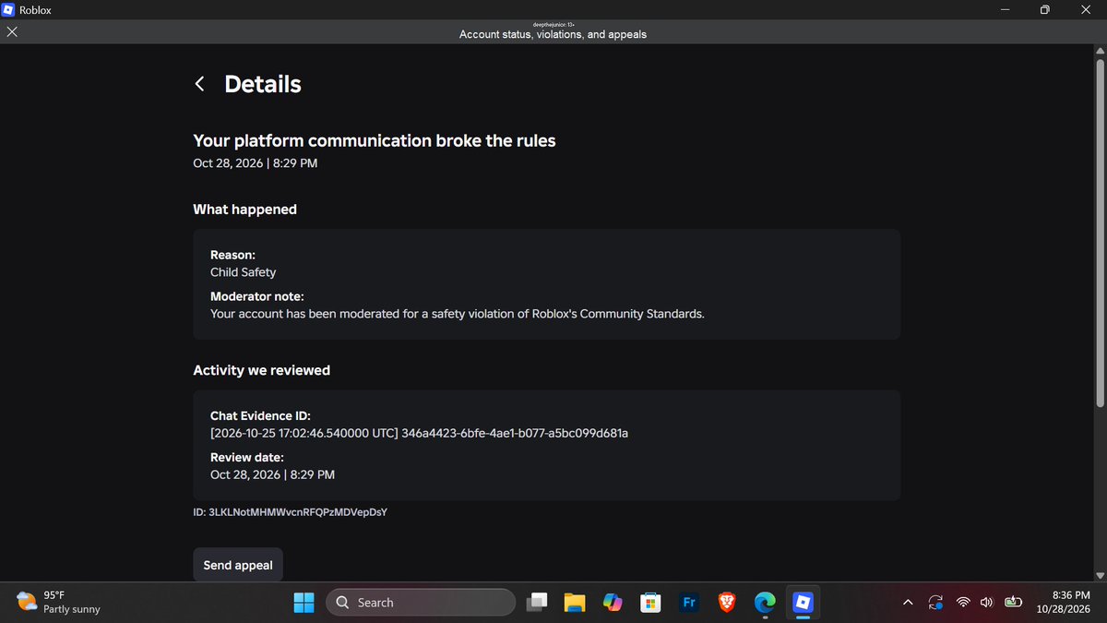
Task: Close the account status panel with the X
Action: pos(12,31)
